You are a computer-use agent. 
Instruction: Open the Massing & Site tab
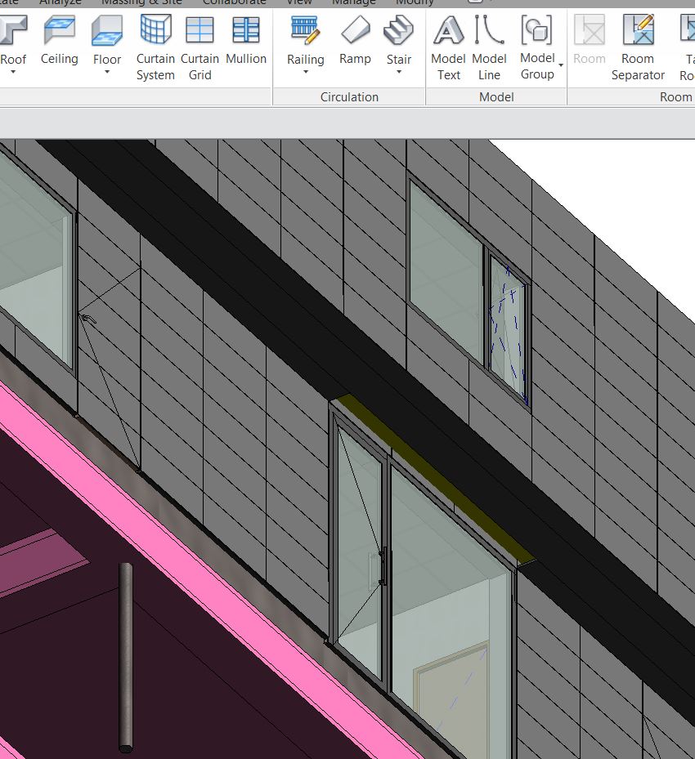(x=141, y=2)
